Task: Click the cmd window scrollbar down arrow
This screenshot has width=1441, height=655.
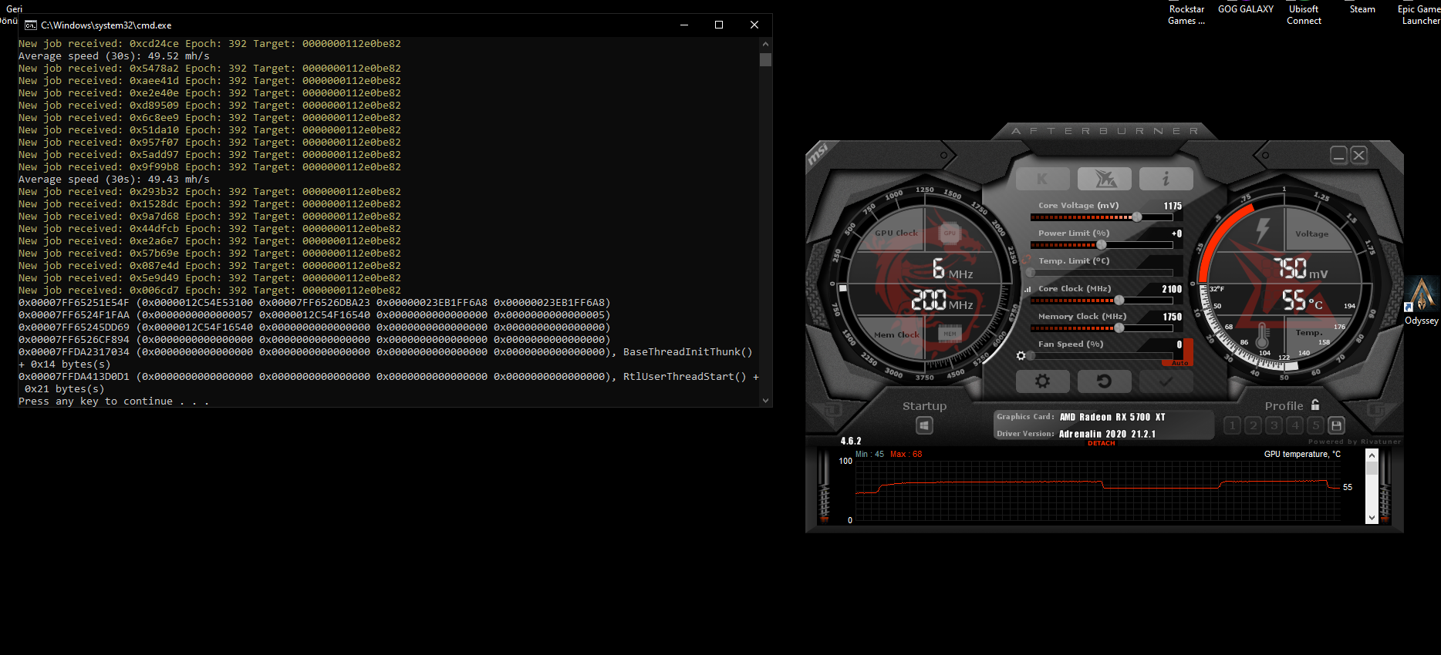Action: point(765,401)
